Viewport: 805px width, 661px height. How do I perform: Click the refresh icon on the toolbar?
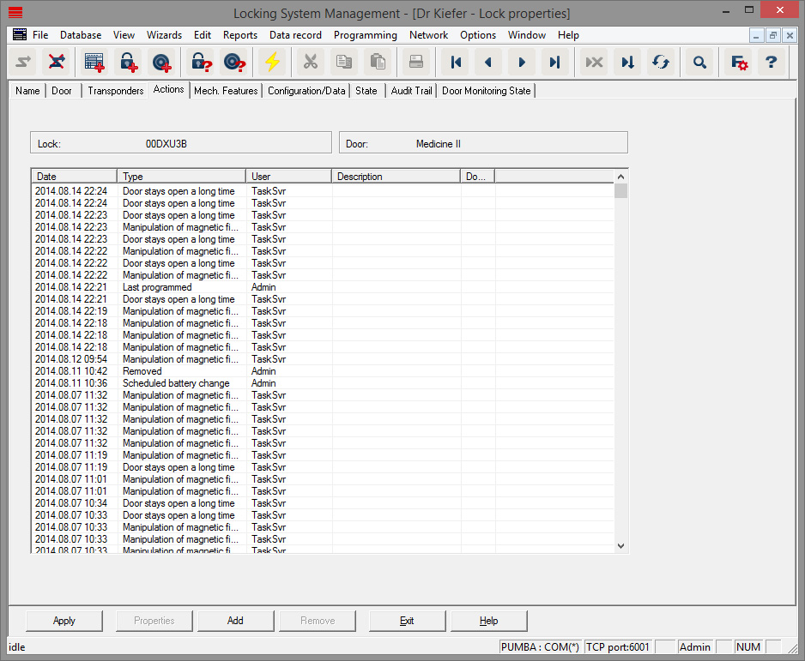[x=661, y=62]
